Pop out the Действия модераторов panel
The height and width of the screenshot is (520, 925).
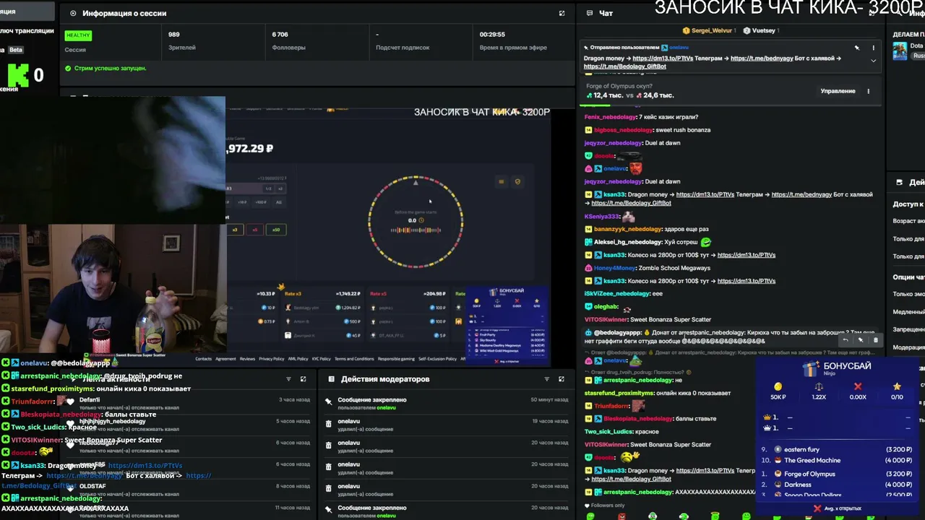point(562,379)
